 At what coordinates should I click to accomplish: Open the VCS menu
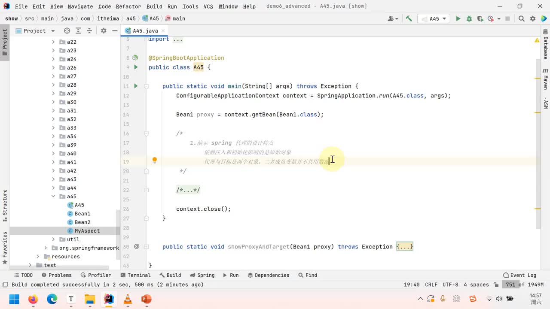(x=208, y=6)
